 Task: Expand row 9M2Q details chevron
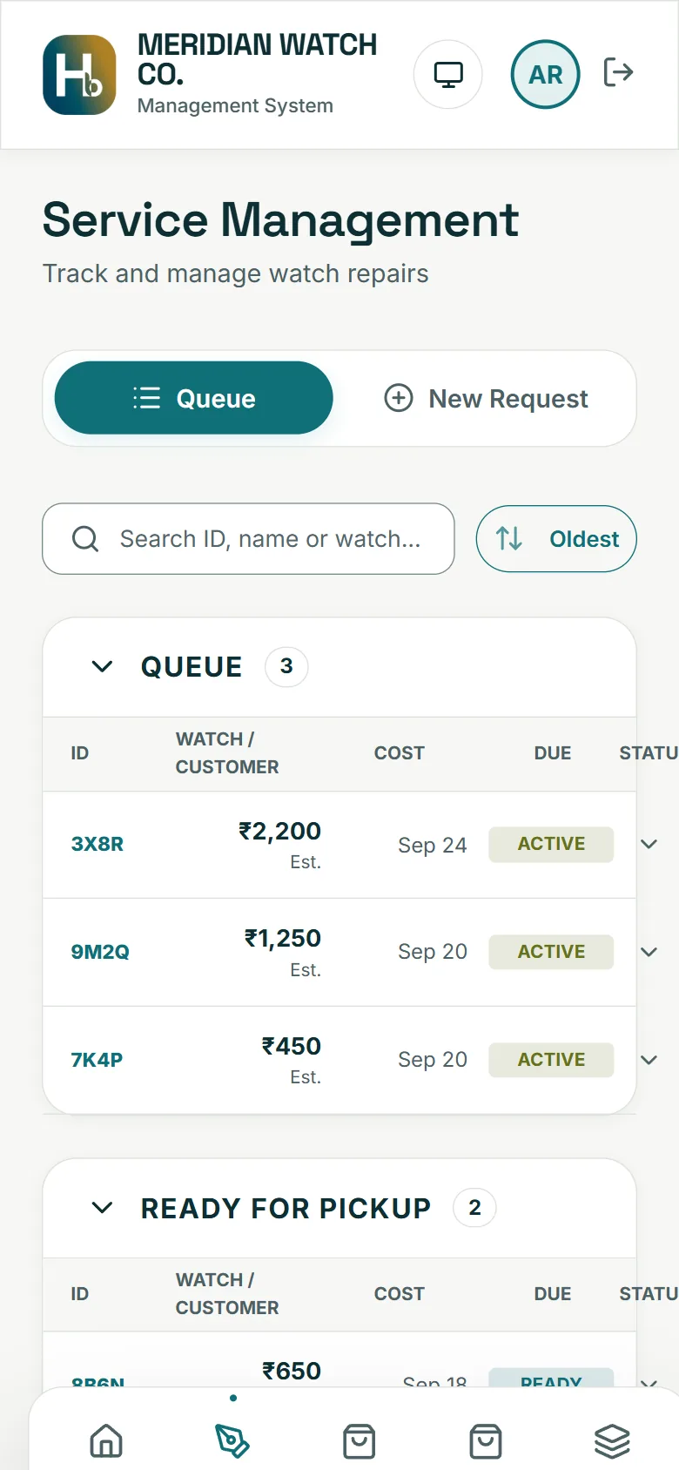tap(649, 952)
